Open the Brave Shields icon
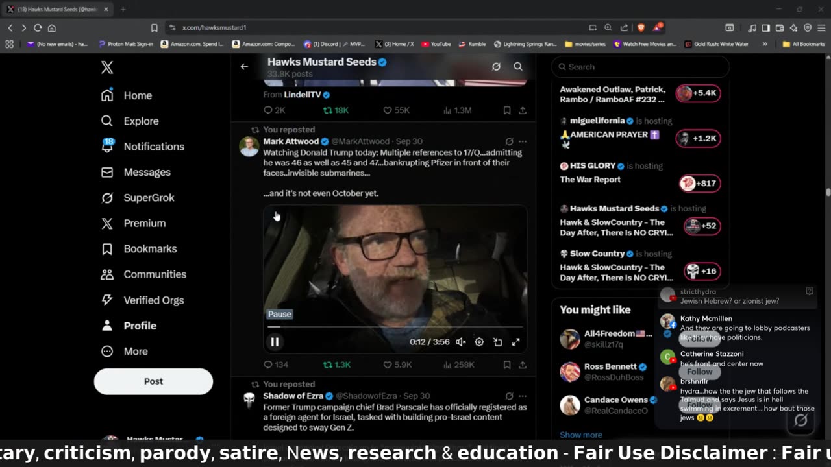This screenshot has width=831, height=467. coord(641,28)
